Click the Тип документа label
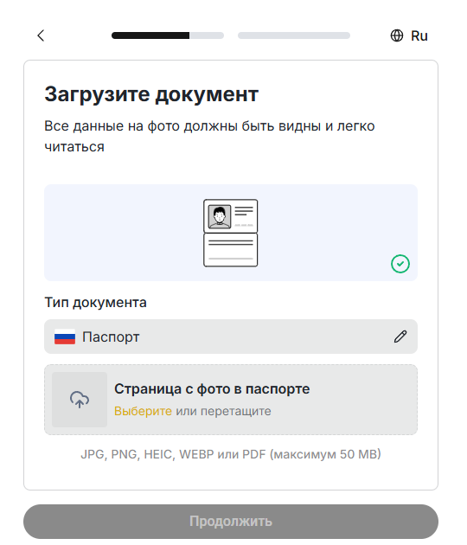467x545 pixels. [x=95, y=303]
